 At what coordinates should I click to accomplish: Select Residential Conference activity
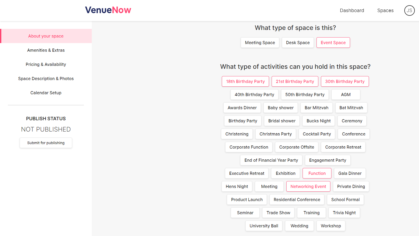tap(297, 200)
